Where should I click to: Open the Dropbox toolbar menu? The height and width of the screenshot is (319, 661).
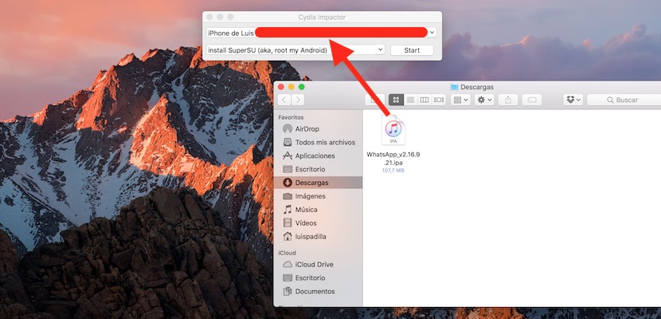tap(573, 100)
